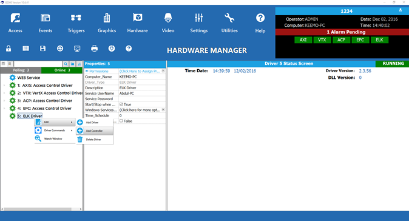Click the ACP driver status button

[x=341, y=40]
